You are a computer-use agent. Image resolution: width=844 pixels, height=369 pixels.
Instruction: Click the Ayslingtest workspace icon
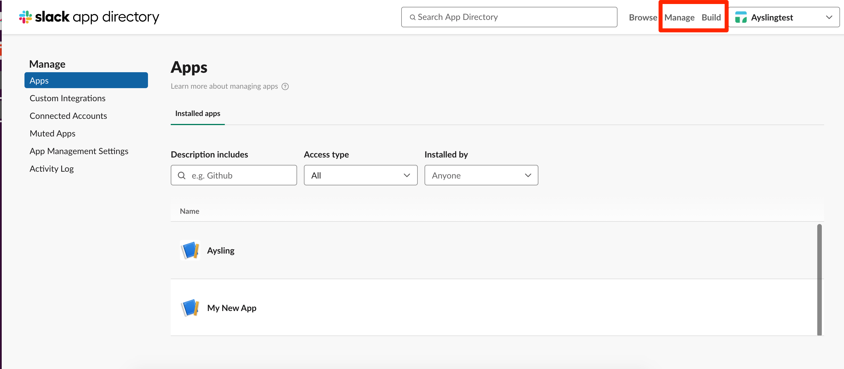[x=740, y=17]
